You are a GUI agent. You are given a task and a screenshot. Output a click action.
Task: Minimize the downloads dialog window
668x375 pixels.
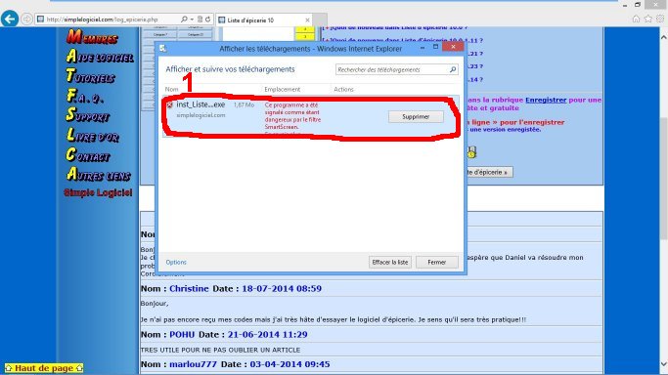click(422, 47)
